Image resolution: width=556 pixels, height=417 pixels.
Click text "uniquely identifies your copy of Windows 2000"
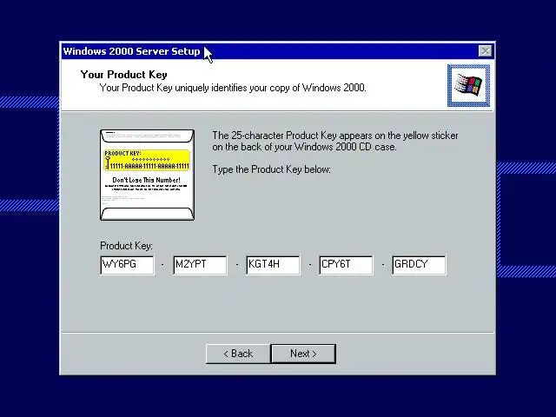pyautogui.click(x=270, y=88)
